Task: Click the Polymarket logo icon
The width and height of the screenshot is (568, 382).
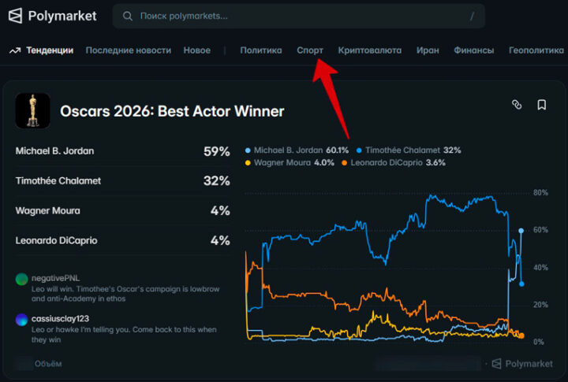Action: click(15, 16)
